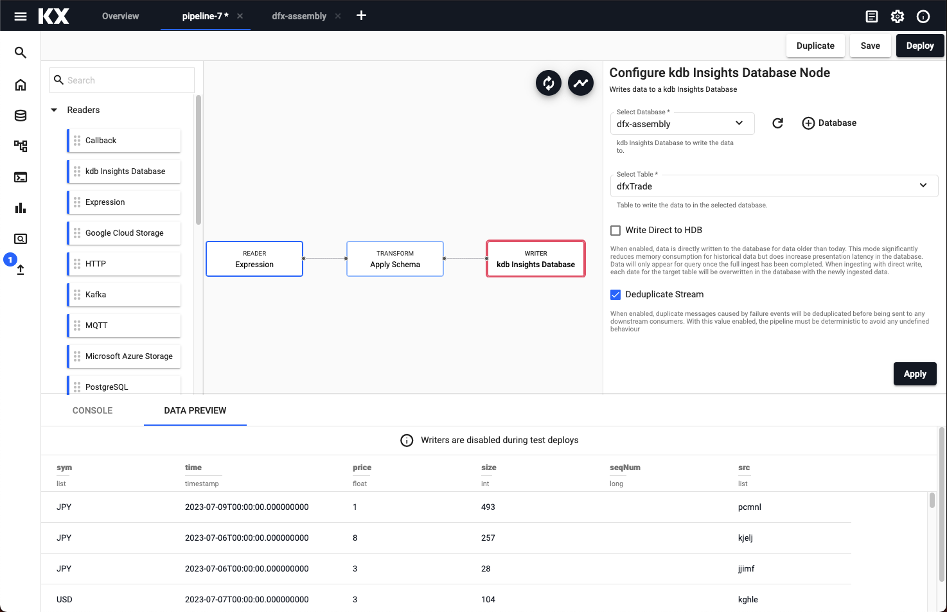The width and height of the screenshot is (947, 612).
Task: Click drag handle of MQTT reader
Action: pyautogui.click(x=77, y=326)
